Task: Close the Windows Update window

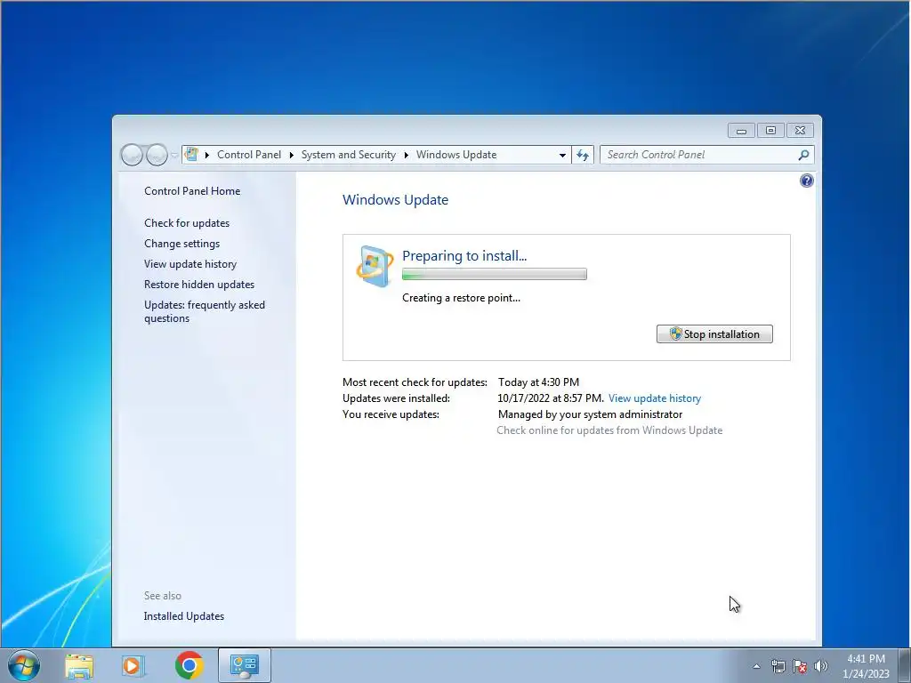Action: coord(800,131)
